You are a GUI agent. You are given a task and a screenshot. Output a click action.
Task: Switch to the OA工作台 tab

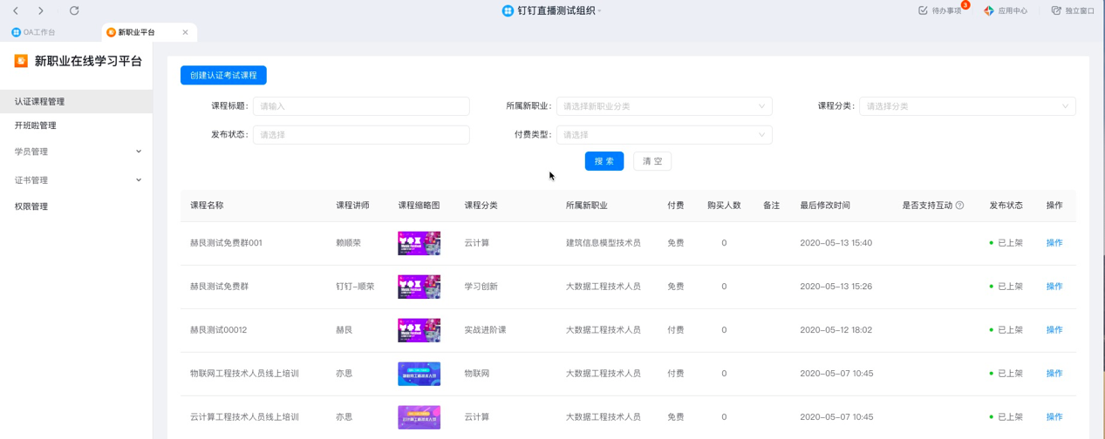(35, 32)
